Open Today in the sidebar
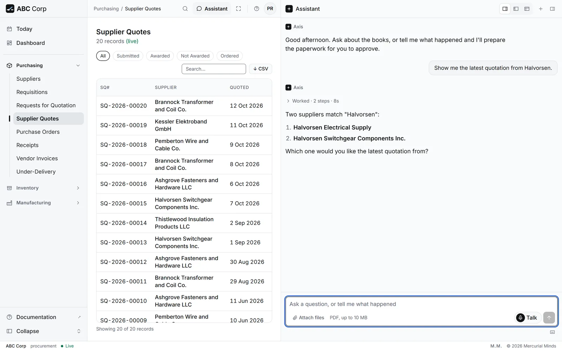 click(44, 29)
